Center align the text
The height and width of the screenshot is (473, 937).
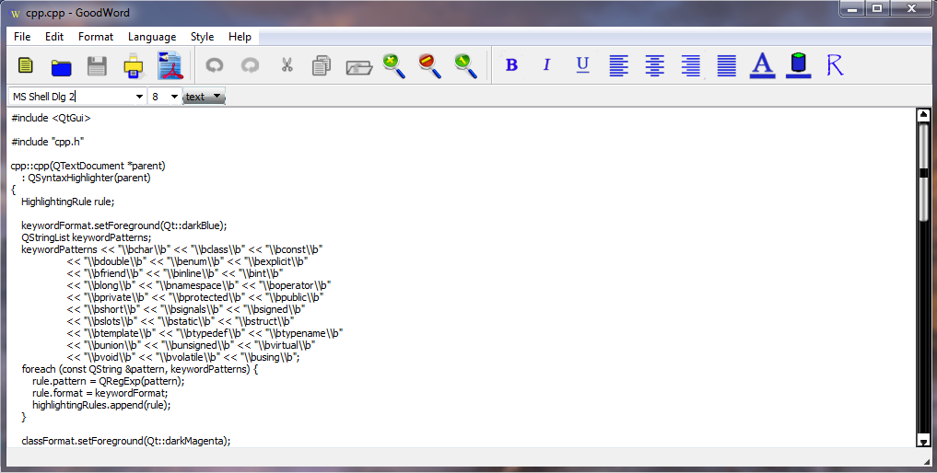tap(655, 65)
